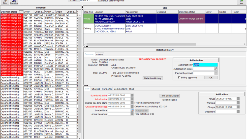Viewport: 247px width, 139px height.
Task: Switch to the Details tab
Action: tap(100, 54)
